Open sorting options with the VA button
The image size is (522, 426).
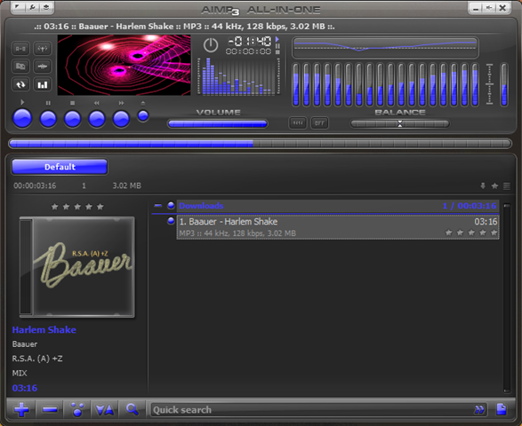(105, 409)
